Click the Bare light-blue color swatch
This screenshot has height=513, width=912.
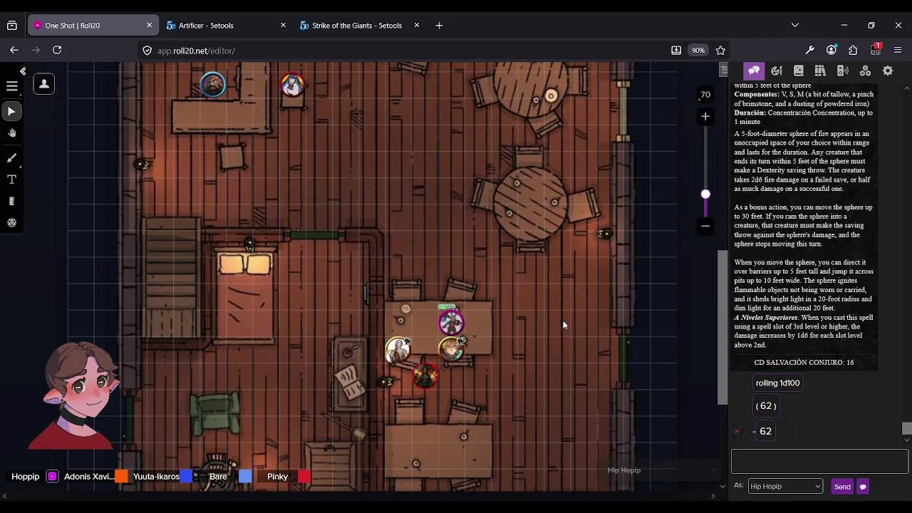click(245, 477)
